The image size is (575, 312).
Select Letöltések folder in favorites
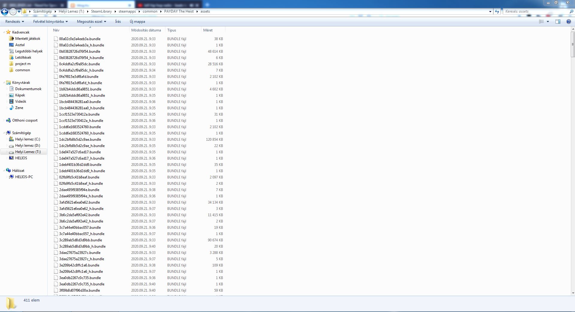tap(23, 57)
